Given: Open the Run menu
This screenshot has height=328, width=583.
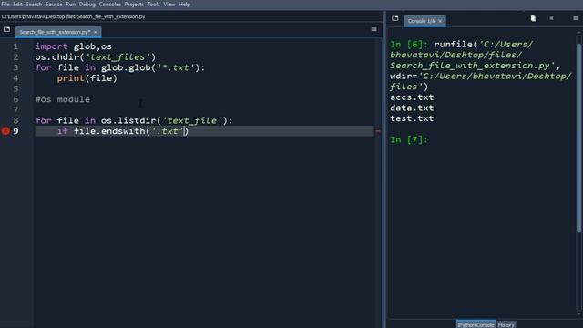Looking at the screenshot, I should pos(71,5).
